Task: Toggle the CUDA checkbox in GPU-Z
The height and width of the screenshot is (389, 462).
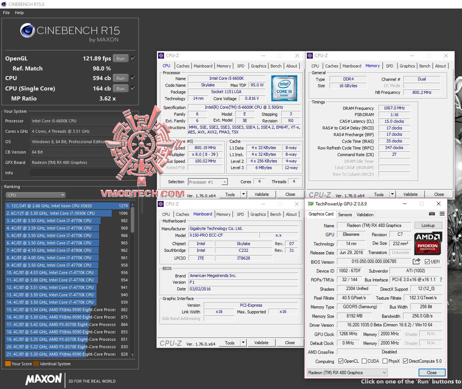Action: [x=364, y=361]
